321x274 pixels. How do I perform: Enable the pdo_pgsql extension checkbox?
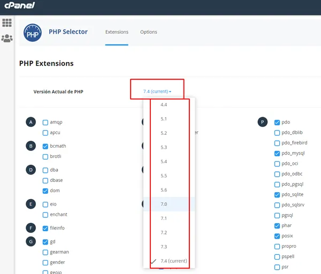(x=277, y=185)
